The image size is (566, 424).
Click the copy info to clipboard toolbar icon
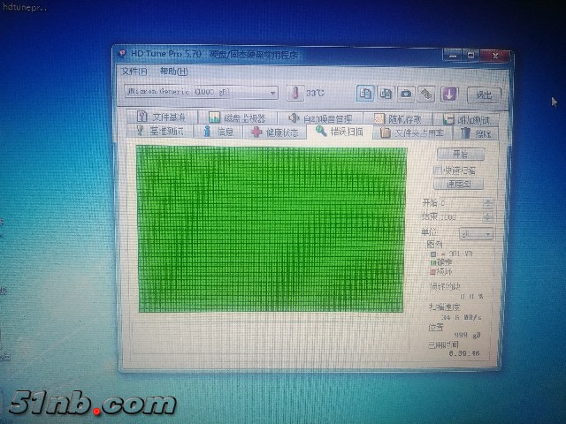pyautogui.click(x=365, y=93)
